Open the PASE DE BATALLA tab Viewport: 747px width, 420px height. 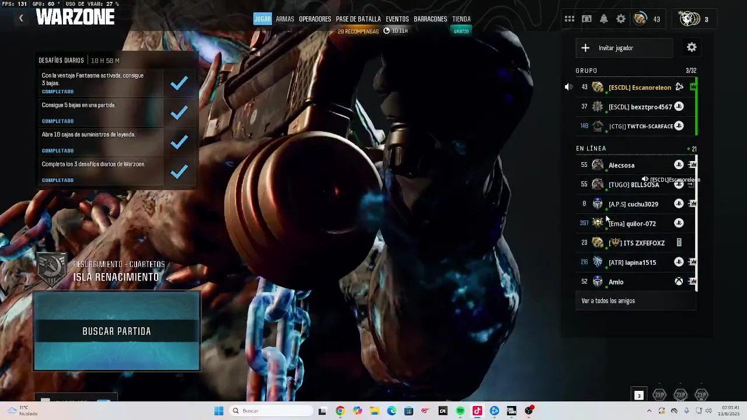pos(358,19)
